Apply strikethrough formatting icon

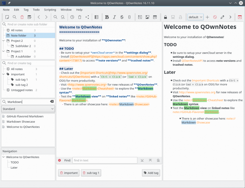(x=122, y=17)
